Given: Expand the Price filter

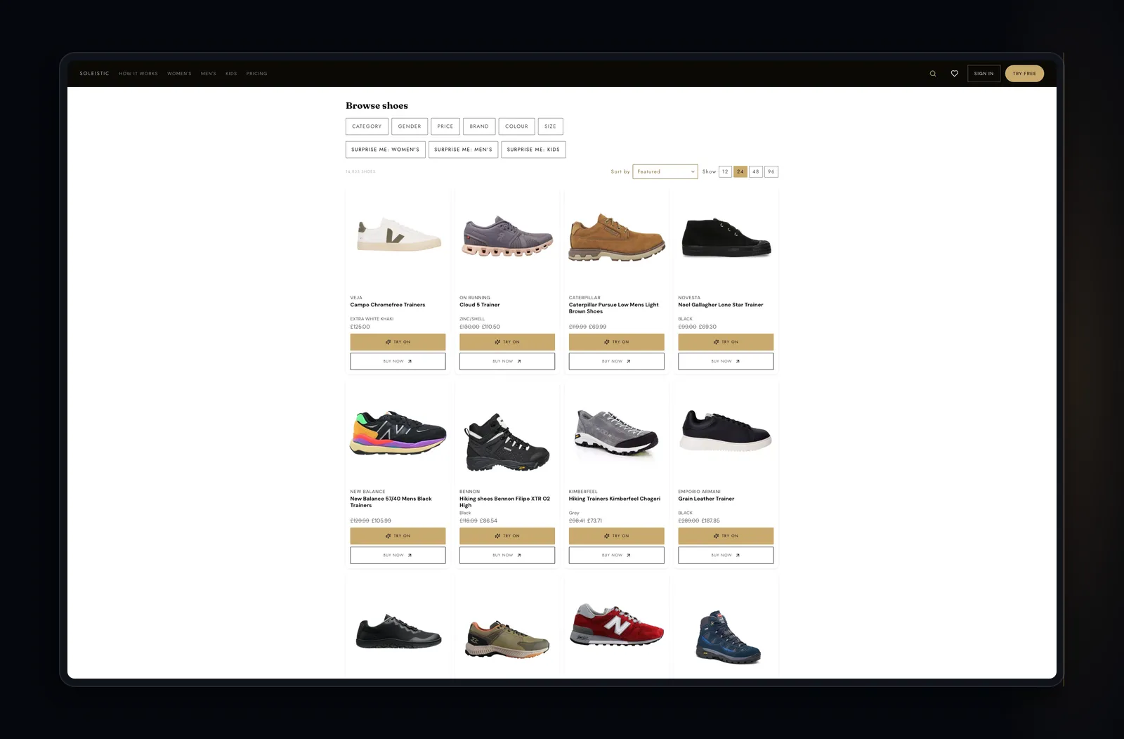Looking at the screenshot, I should (x=445, y=126).
